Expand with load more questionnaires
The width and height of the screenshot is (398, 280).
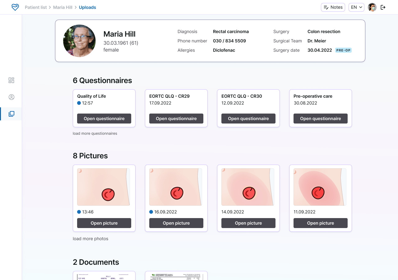(95, 133)
